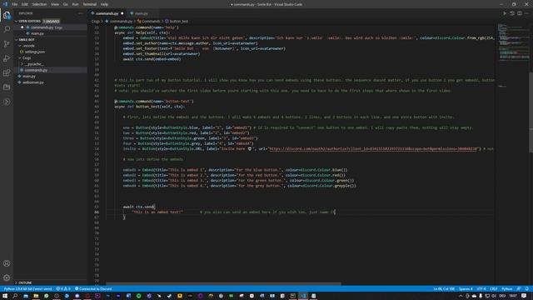Viewport: 533px width, 300px height.
Task: Open the Terminal menu
Action: (89, 4)
